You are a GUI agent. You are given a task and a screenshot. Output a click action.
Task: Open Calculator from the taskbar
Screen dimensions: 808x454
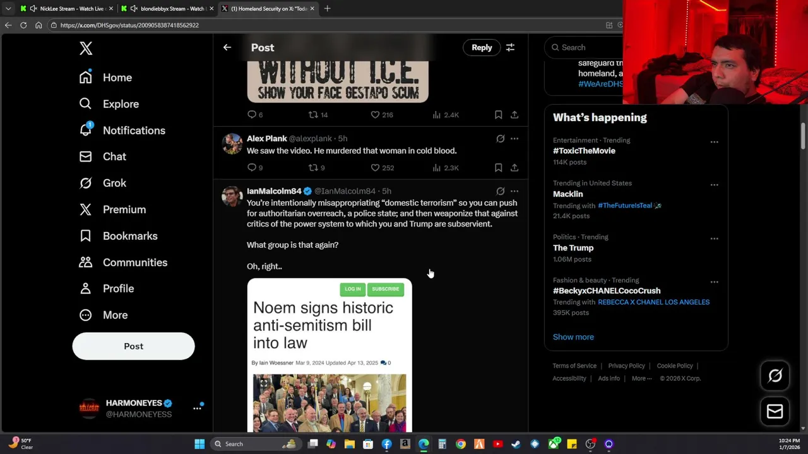[x=443, y=444]
